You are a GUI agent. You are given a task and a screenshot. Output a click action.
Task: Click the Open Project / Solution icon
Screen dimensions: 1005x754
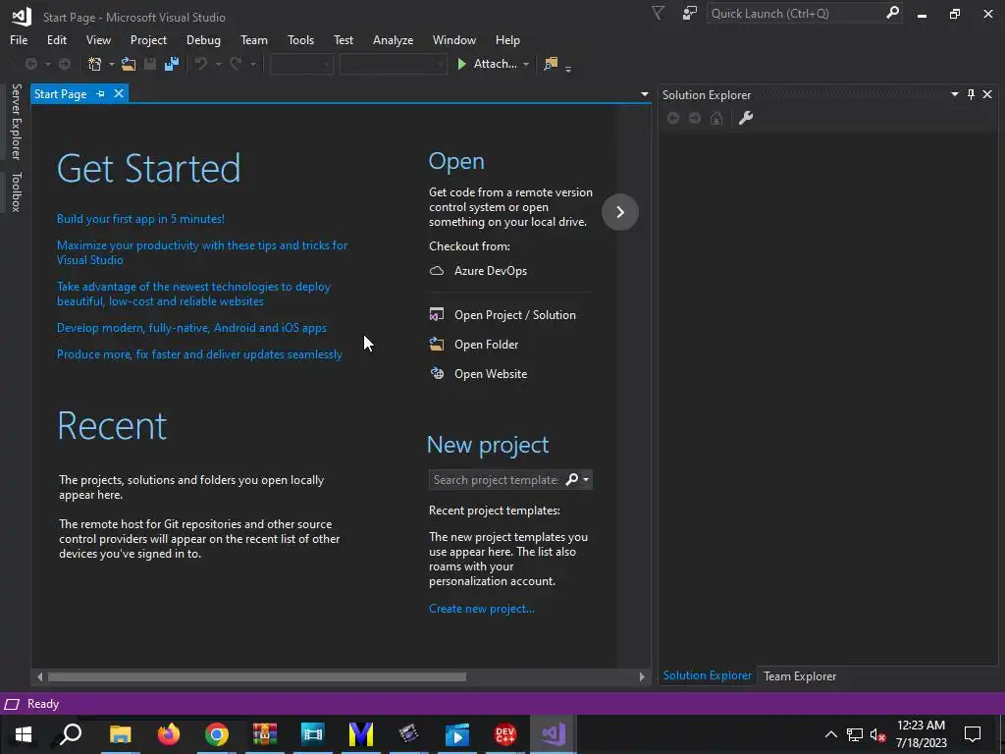(437, 315)
